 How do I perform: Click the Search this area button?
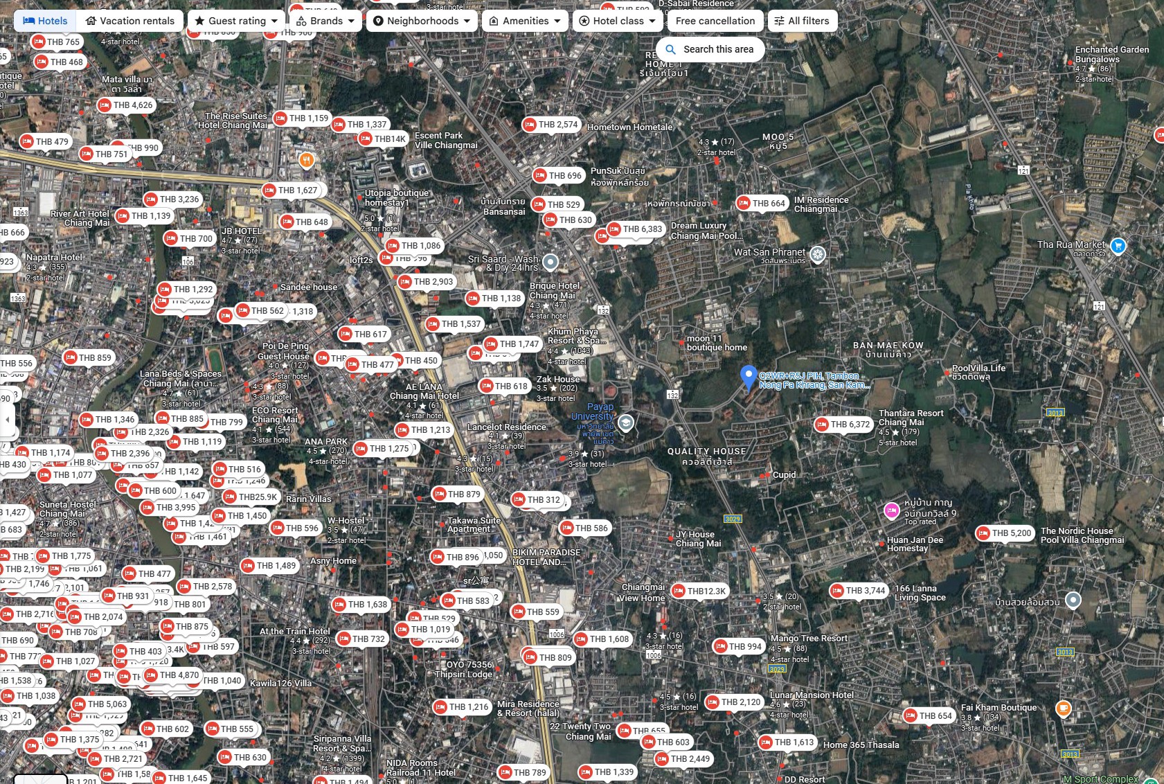click(710, 49)
